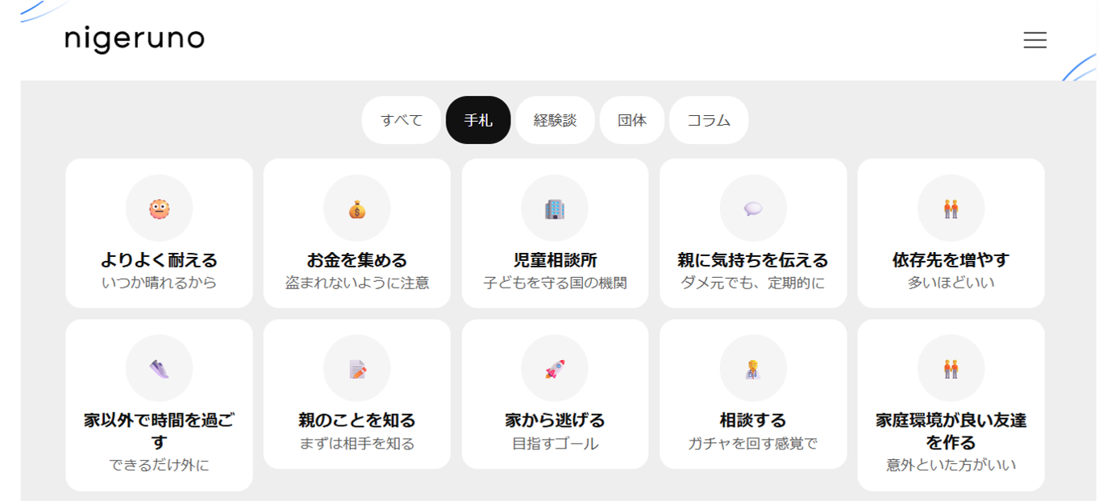Viewport: 1120px width, 501px height.
Task: Click the people icon on 依存先を増やす card
Action: [951, 209]
